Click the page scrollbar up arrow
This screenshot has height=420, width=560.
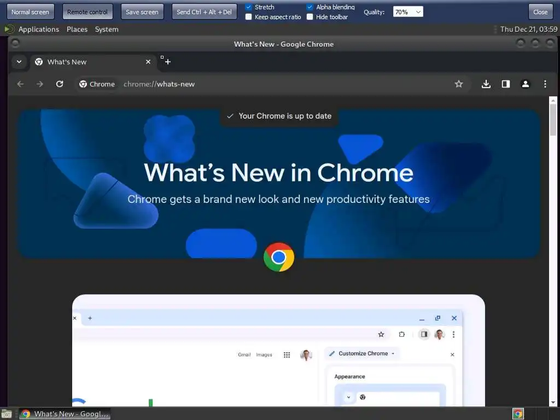click(553, 101)
